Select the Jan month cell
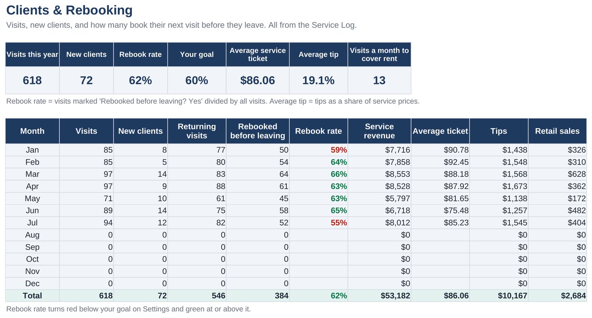This screenshot has height=318, width=592. (x=32, y=150)
